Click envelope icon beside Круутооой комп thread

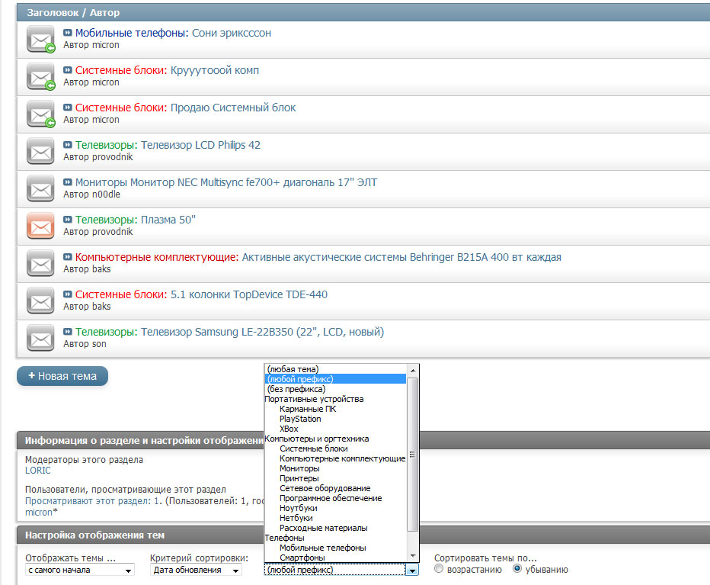[40, 76]
